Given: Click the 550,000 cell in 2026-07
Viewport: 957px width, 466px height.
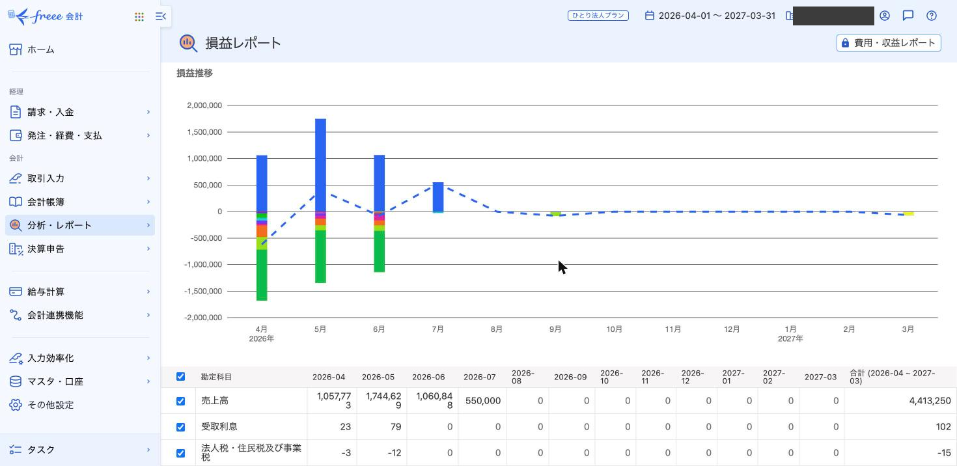Looking at the screenshot, I should pos(483,401).
